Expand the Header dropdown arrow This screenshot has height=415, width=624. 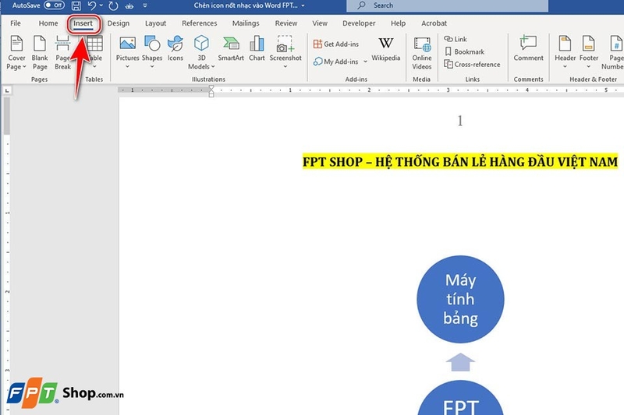pos(565,67)
